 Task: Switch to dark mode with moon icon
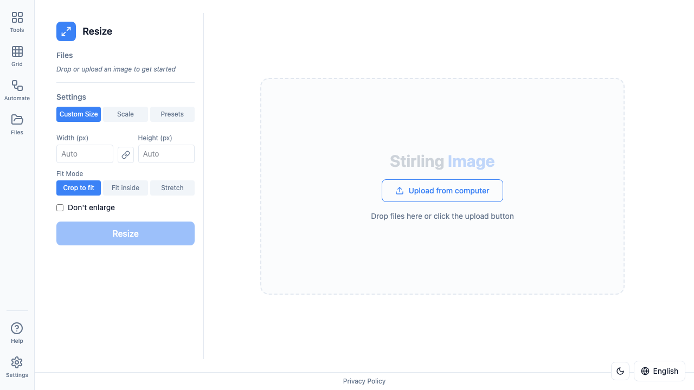pos(620,371)
